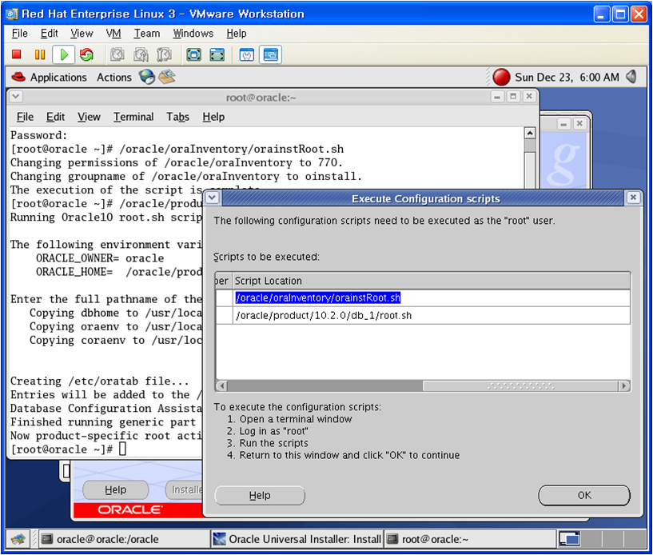This screenshot has height=555, width=653.
Task: Launch the email icon in the GNOME panel
Action: [167, 77]
